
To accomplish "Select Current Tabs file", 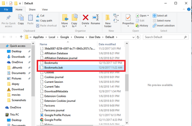I will click(x=81, y=87).
